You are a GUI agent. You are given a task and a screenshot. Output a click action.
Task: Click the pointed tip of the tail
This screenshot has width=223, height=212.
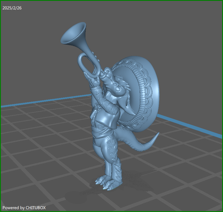click(156, 135)
